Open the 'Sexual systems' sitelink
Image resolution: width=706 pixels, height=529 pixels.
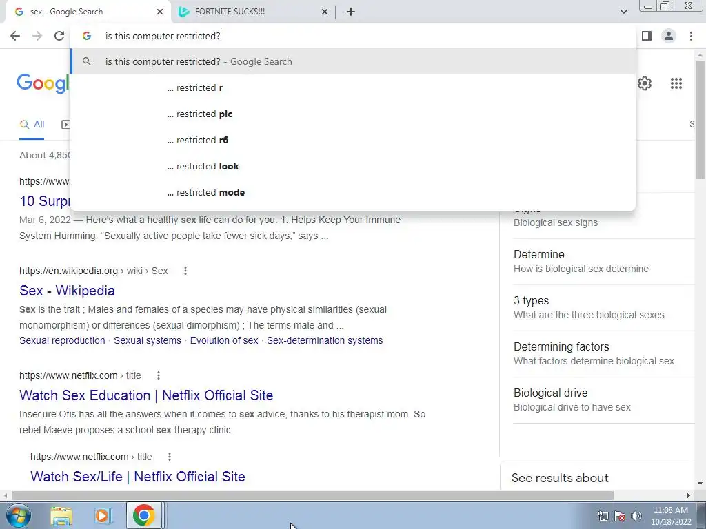click(148, 340)
